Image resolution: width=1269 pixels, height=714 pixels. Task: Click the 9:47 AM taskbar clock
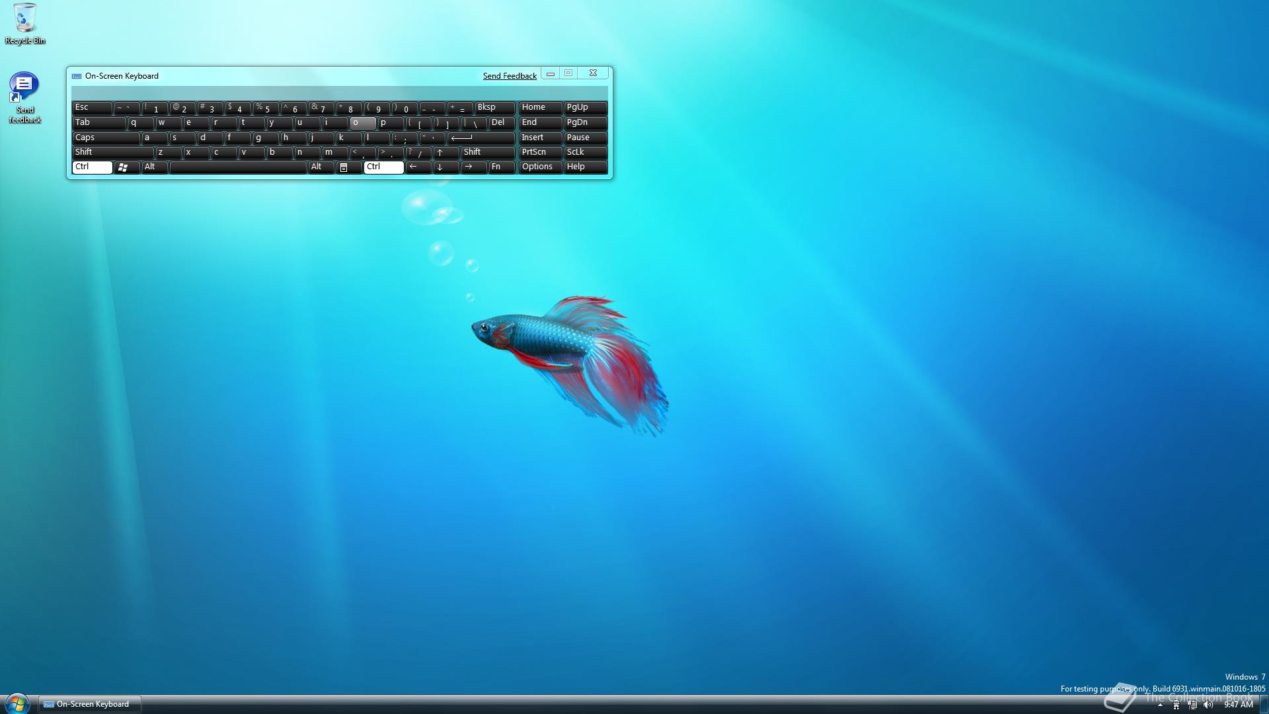1238,705
